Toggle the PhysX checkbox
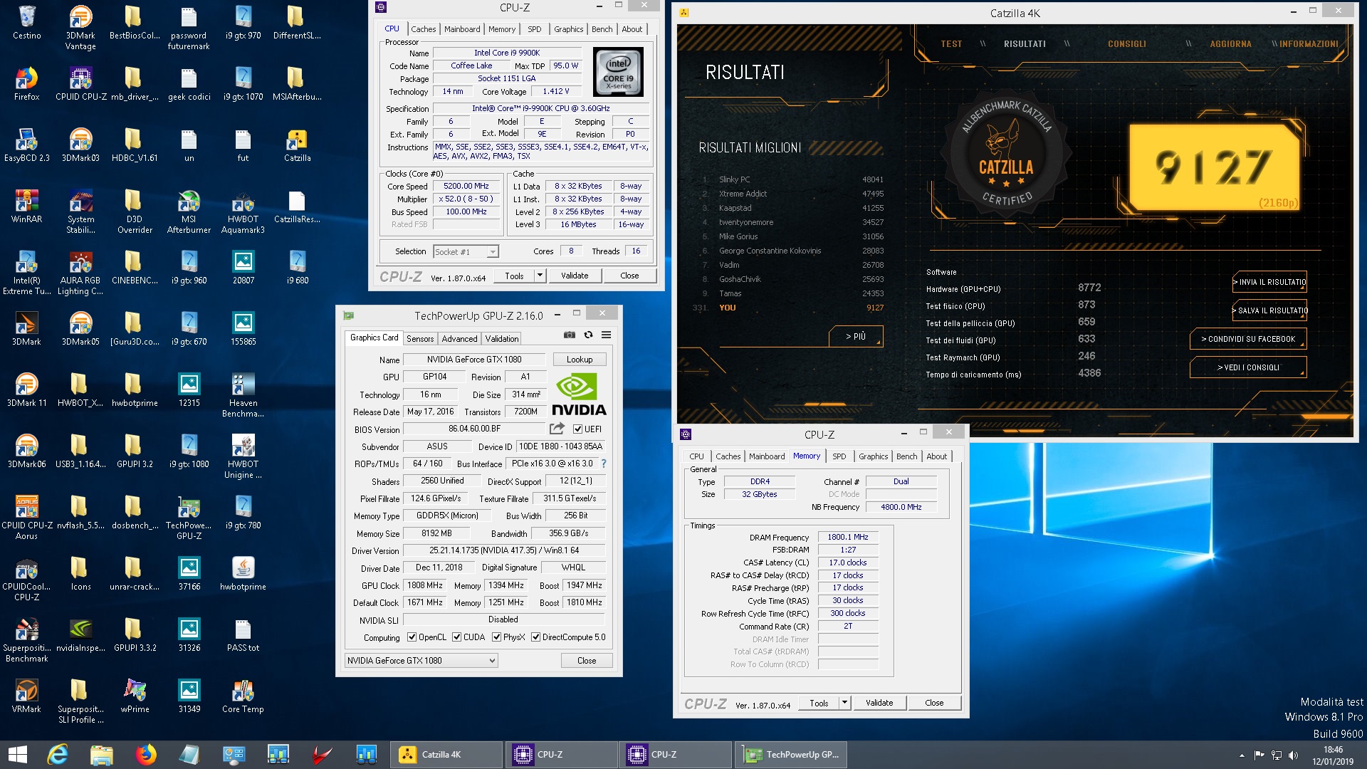Screen dimensions: 1367x769 (496, 637)
